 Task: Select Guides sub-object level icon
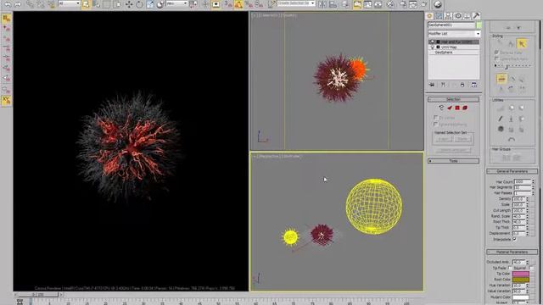click(x=441, y=108)
